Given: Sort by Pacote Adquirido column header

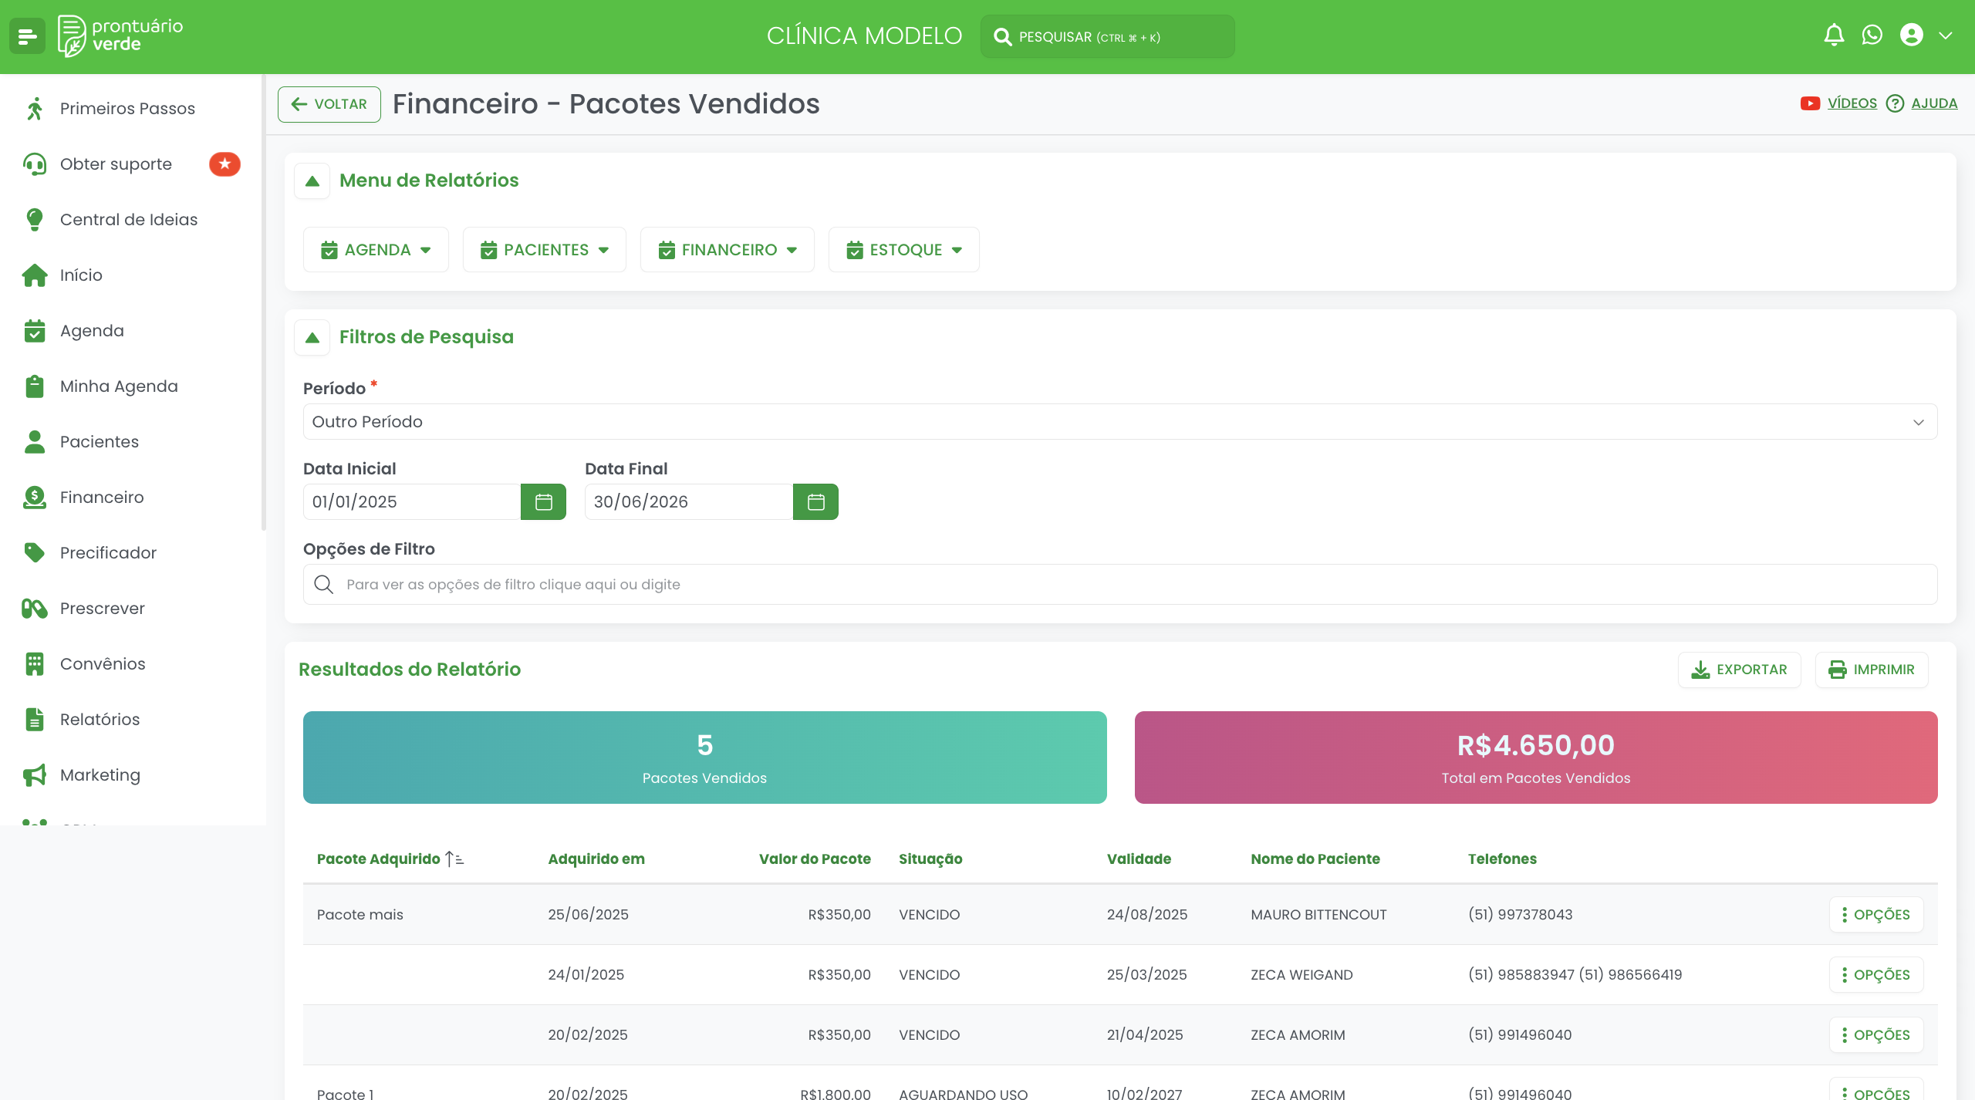Looking at the screenshot, I should pyautogui.click(x=390, y=859).
